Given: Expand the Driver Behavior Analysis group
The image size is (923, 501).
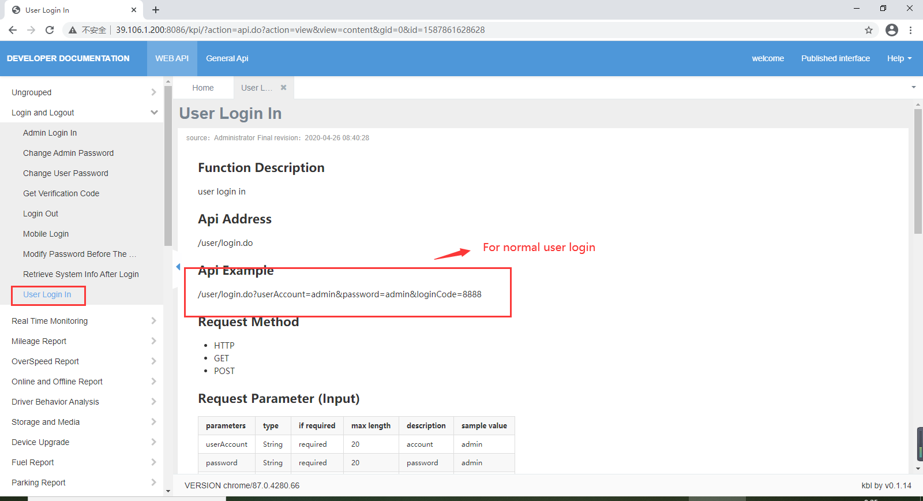Looking at the screenshot, I should (82, 402).
